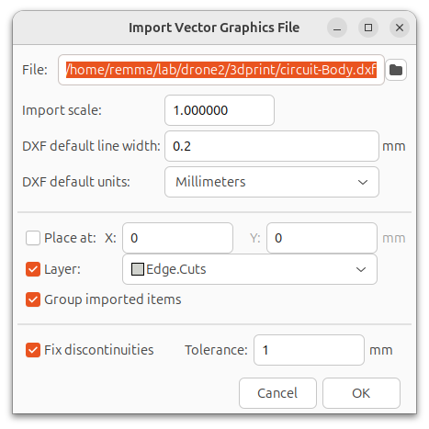The width and height of the screenshot is (429, 429).
Task: Enable the Place at checkbox
Action: tap(33, 238)
